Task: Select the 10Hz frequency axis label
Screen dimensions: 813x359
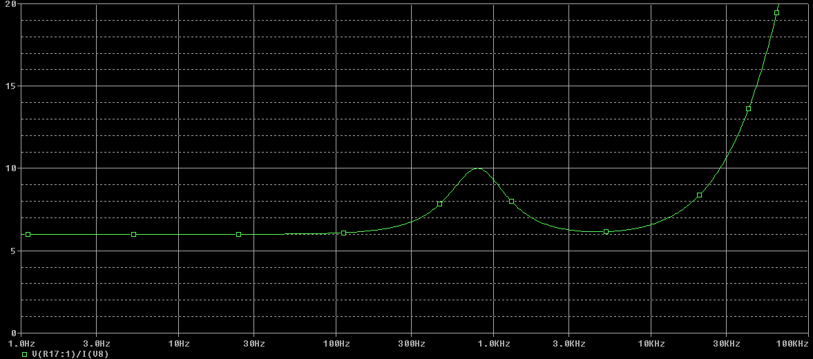Action: click(178, 343)
